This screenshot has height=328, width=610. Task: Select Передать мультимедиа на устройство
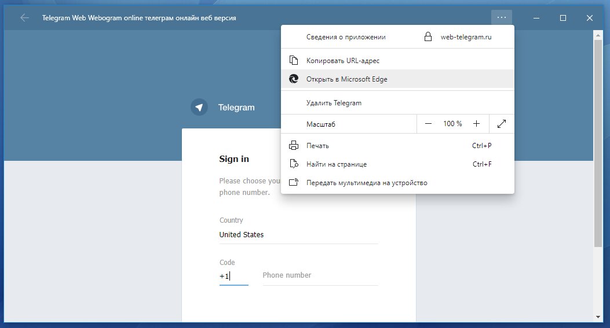pos(397,183)
